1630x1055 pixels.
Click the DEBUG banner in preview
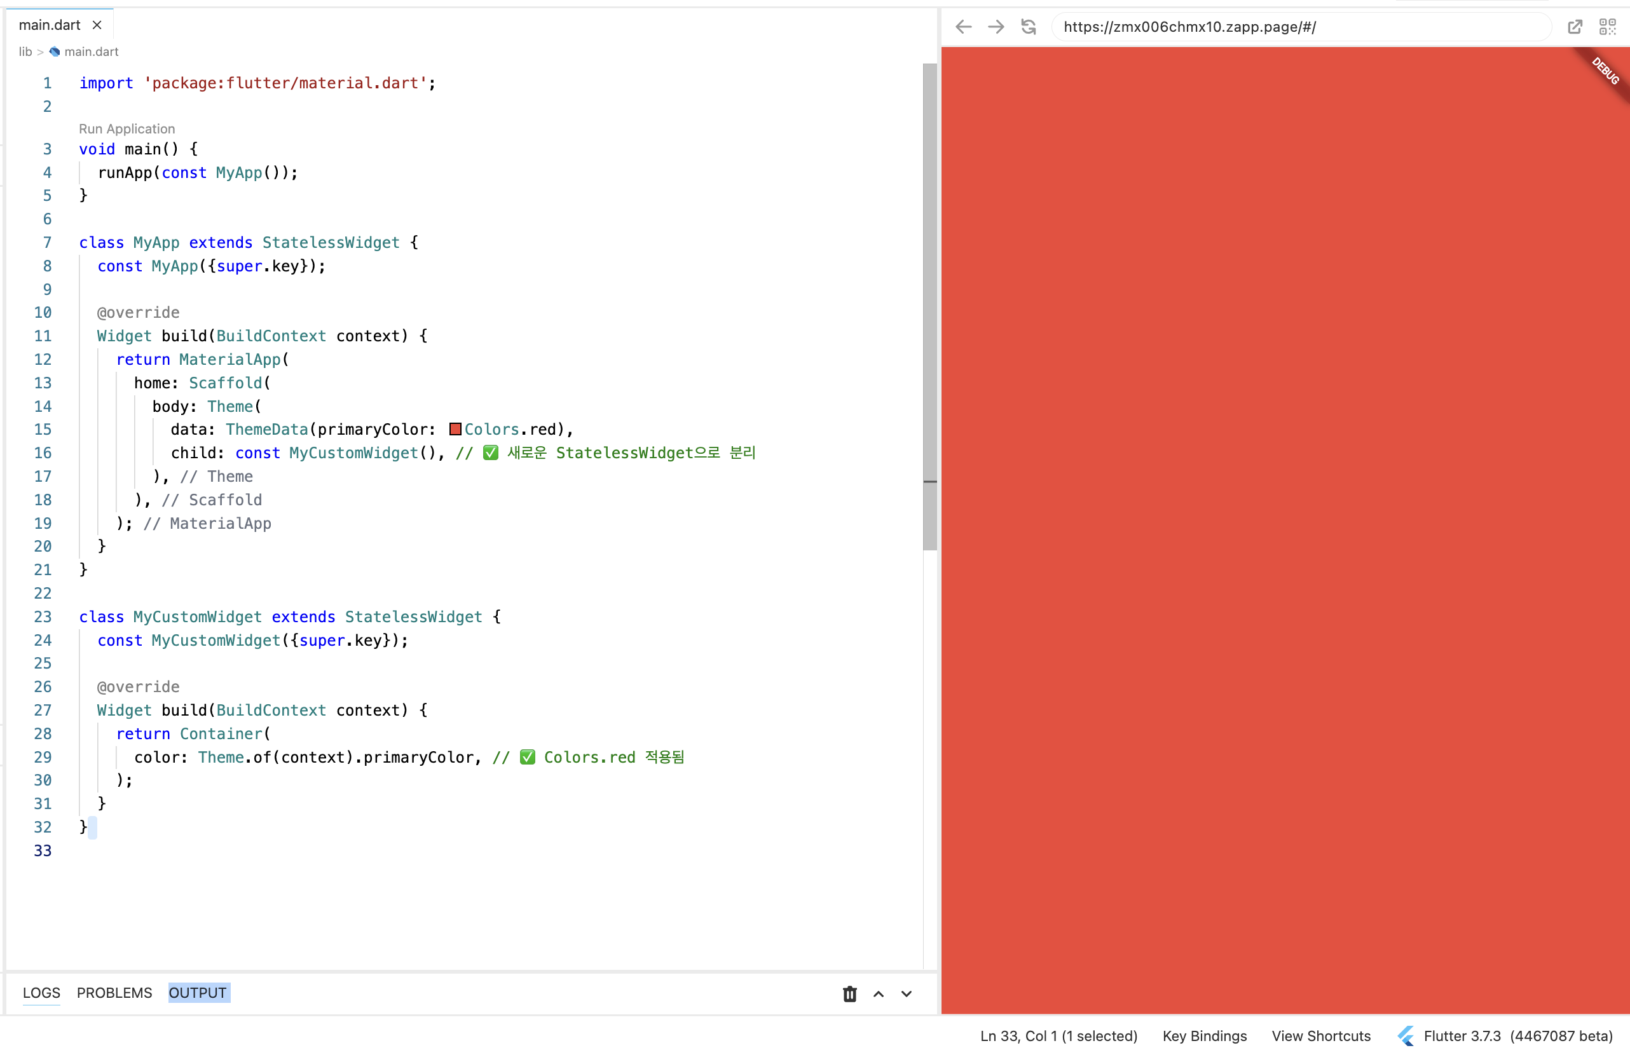coord(1605,71)
